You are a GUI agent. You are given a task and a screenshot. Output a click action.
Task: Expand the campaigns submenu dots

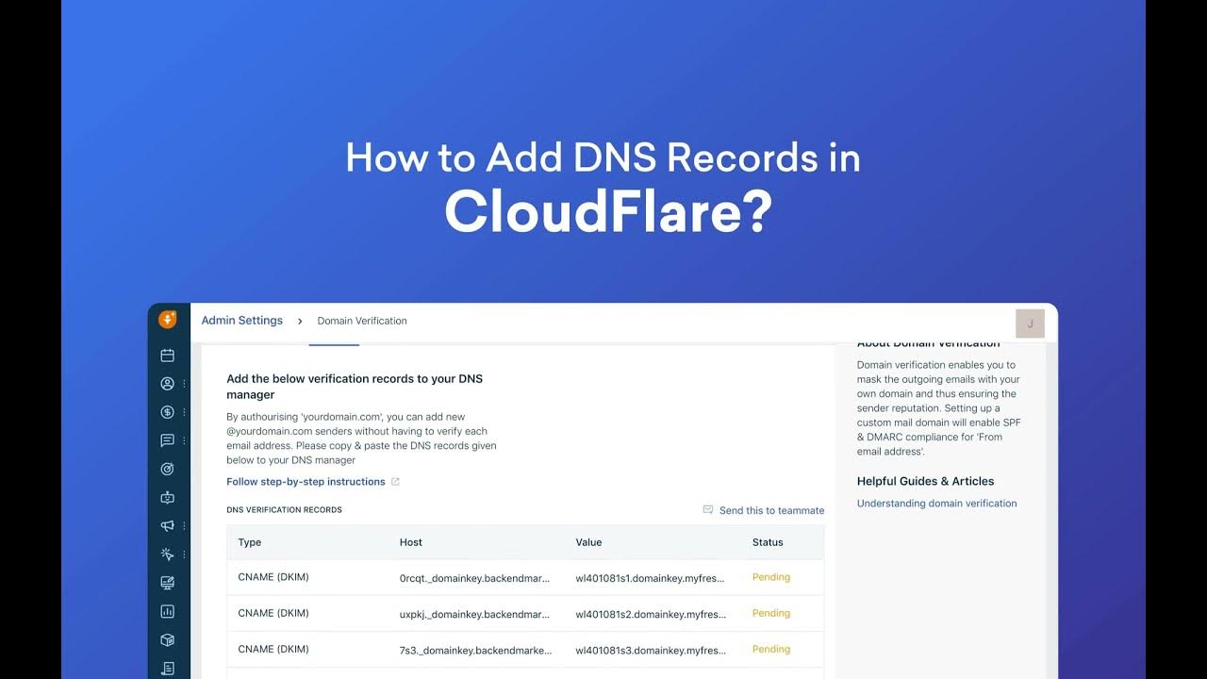184,526
